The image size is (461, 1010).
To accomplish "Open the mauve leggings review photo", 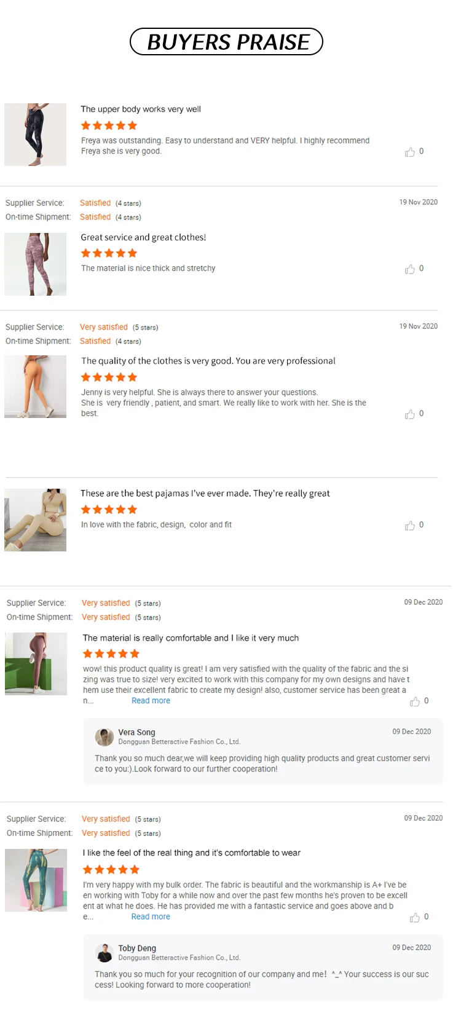I will pos(36,664).
